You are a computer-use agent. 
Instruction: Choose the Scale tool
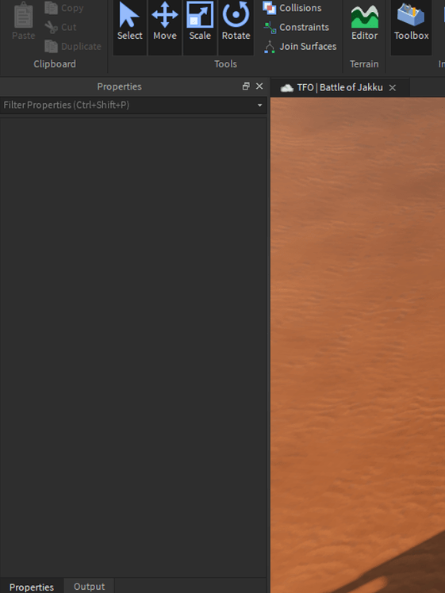tap(200, 26)
